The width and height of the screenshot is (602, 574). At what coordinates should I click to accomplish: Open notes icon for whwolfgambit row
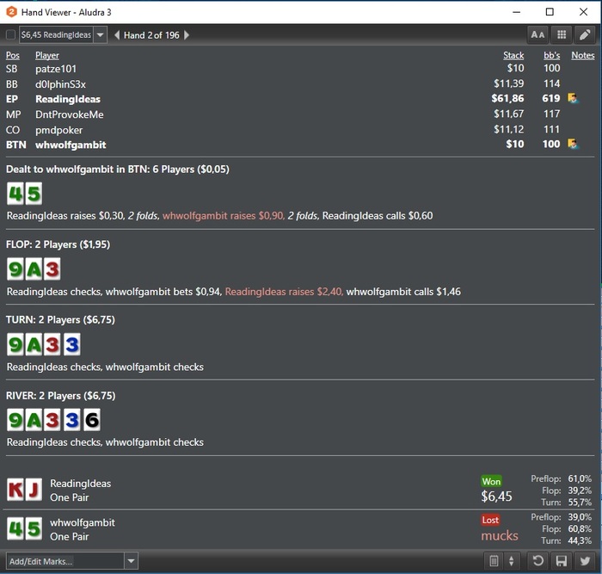573,144
